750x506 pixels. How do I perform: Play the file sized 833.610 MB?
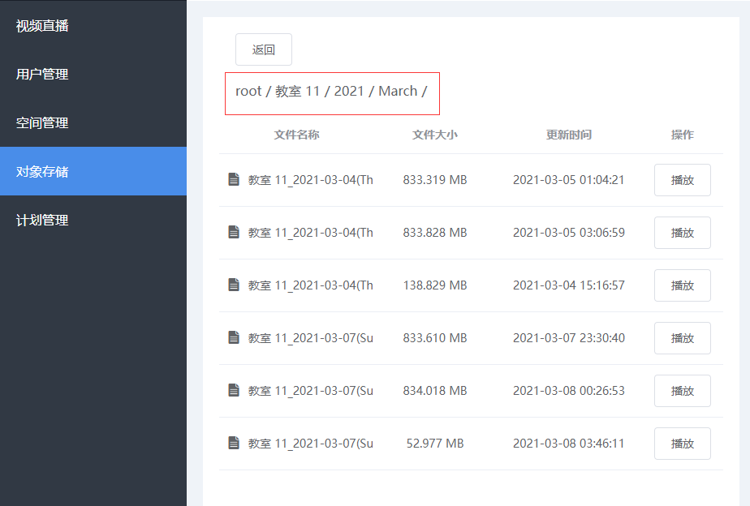(x=682, y=338)
